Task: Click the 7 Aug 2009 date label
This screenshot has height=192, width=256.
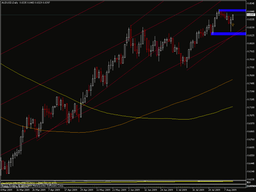Action: coord(230,190)
